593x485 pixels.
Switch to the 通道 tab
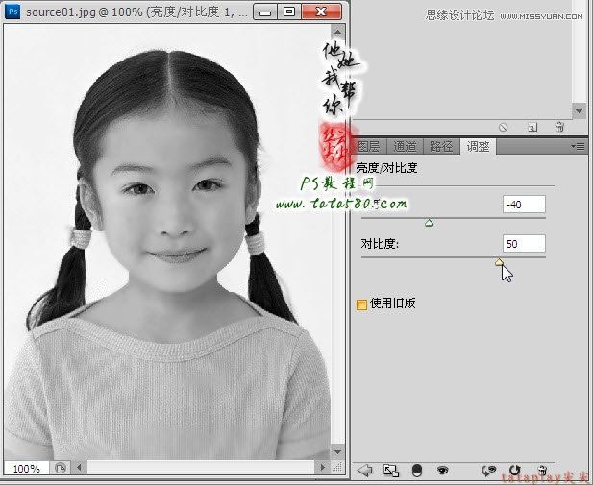405,146
